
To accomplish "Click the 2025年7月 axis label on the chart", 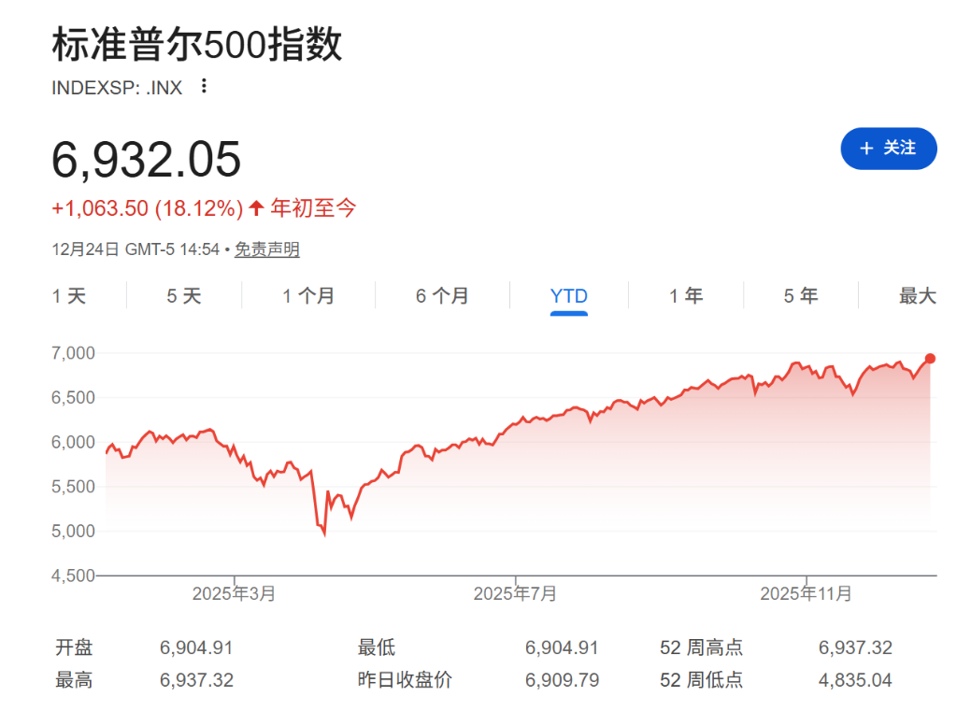I will pyautogui.click(x=517, y=592).
